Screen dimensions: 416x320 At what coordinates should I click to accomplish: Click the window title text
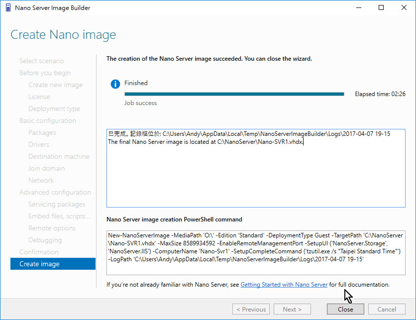(x=53, y=7)
